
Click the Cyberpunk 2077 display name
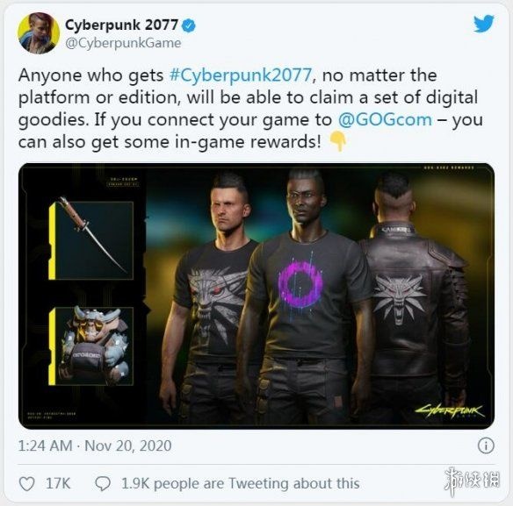pos(121,25)
